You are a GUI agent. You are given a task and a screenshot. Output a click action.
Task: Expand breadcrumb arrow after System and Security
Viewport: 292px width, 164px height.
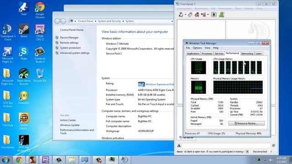point(123,21)
